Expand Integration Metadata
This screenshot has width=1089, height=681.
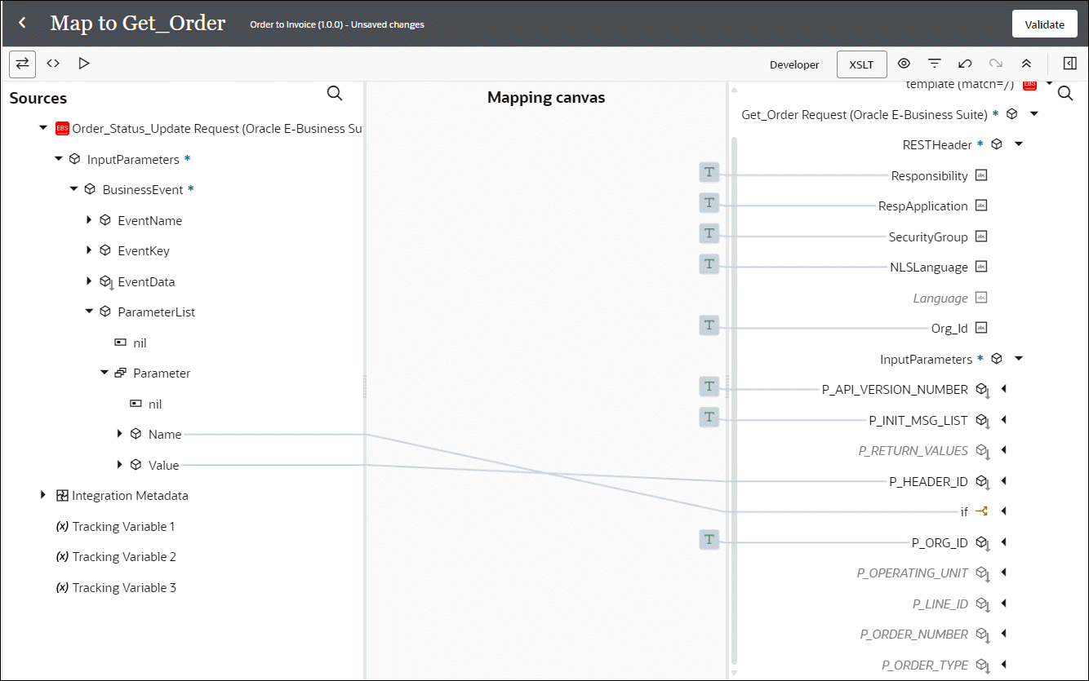(x=43, y=495)
